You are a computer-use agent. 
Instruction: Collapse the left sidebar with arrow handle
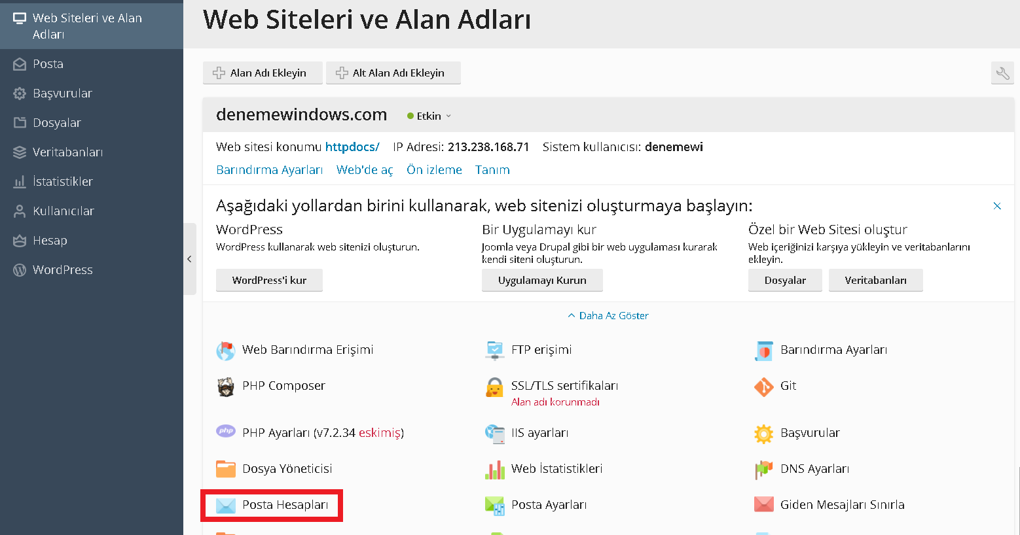coord(189,259)
